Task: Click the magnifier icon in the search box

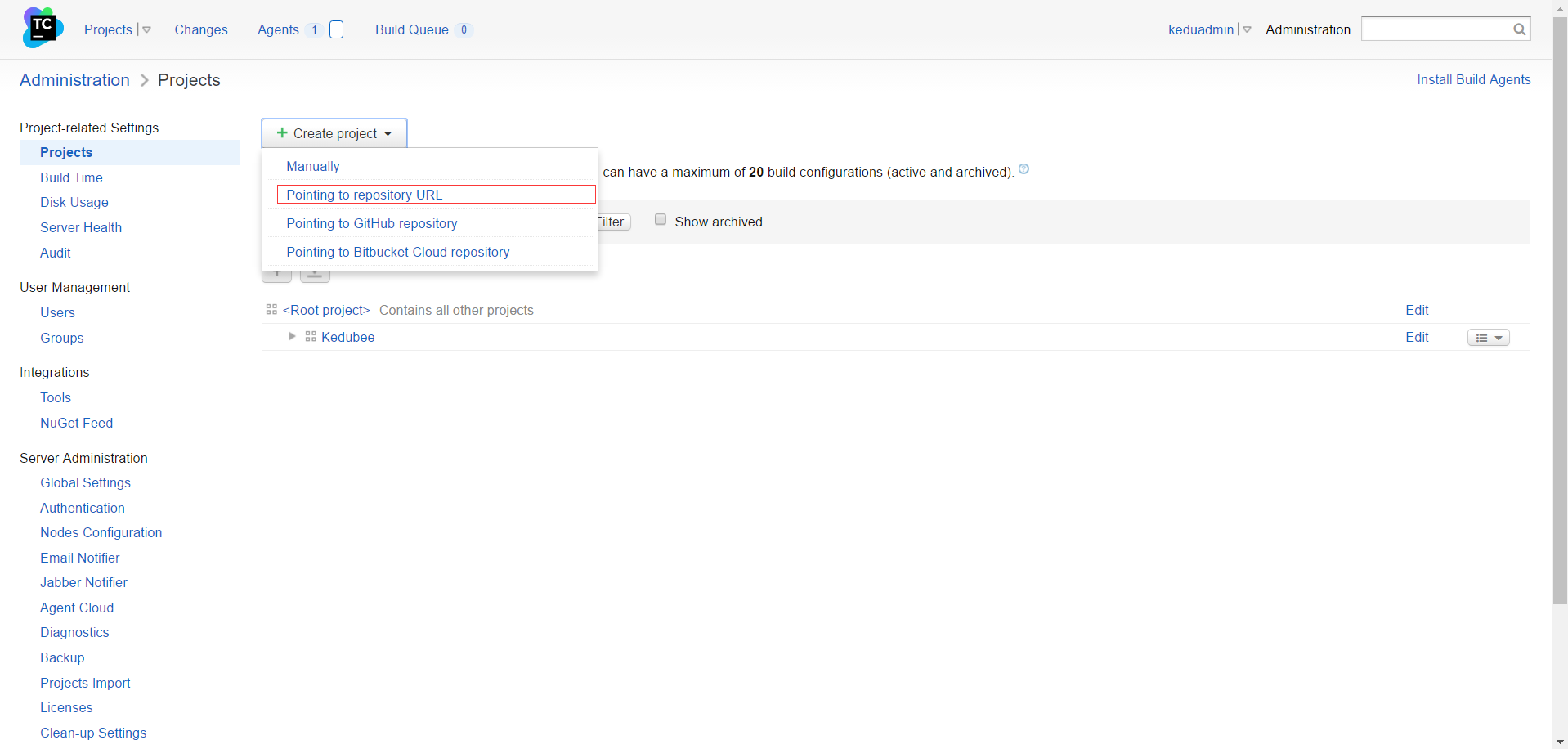Action: [1519, 29]
